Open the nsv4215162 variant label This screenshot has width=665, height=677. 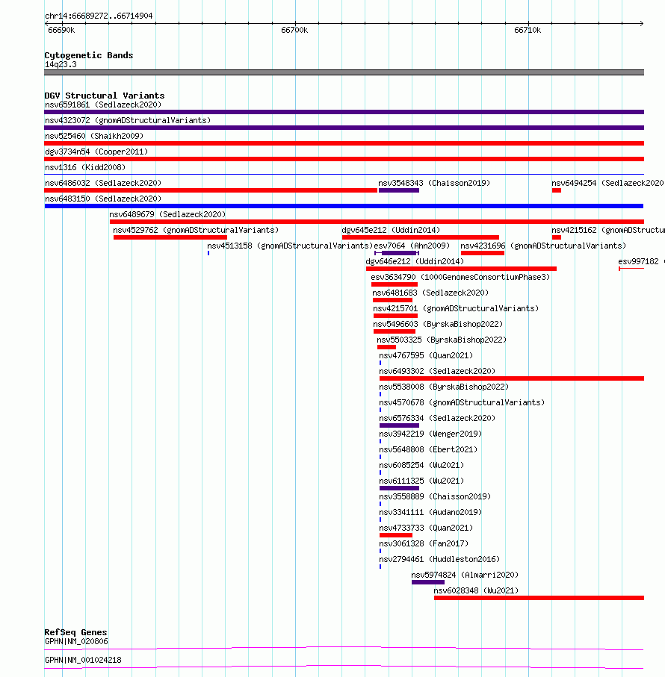coord(608,230)
